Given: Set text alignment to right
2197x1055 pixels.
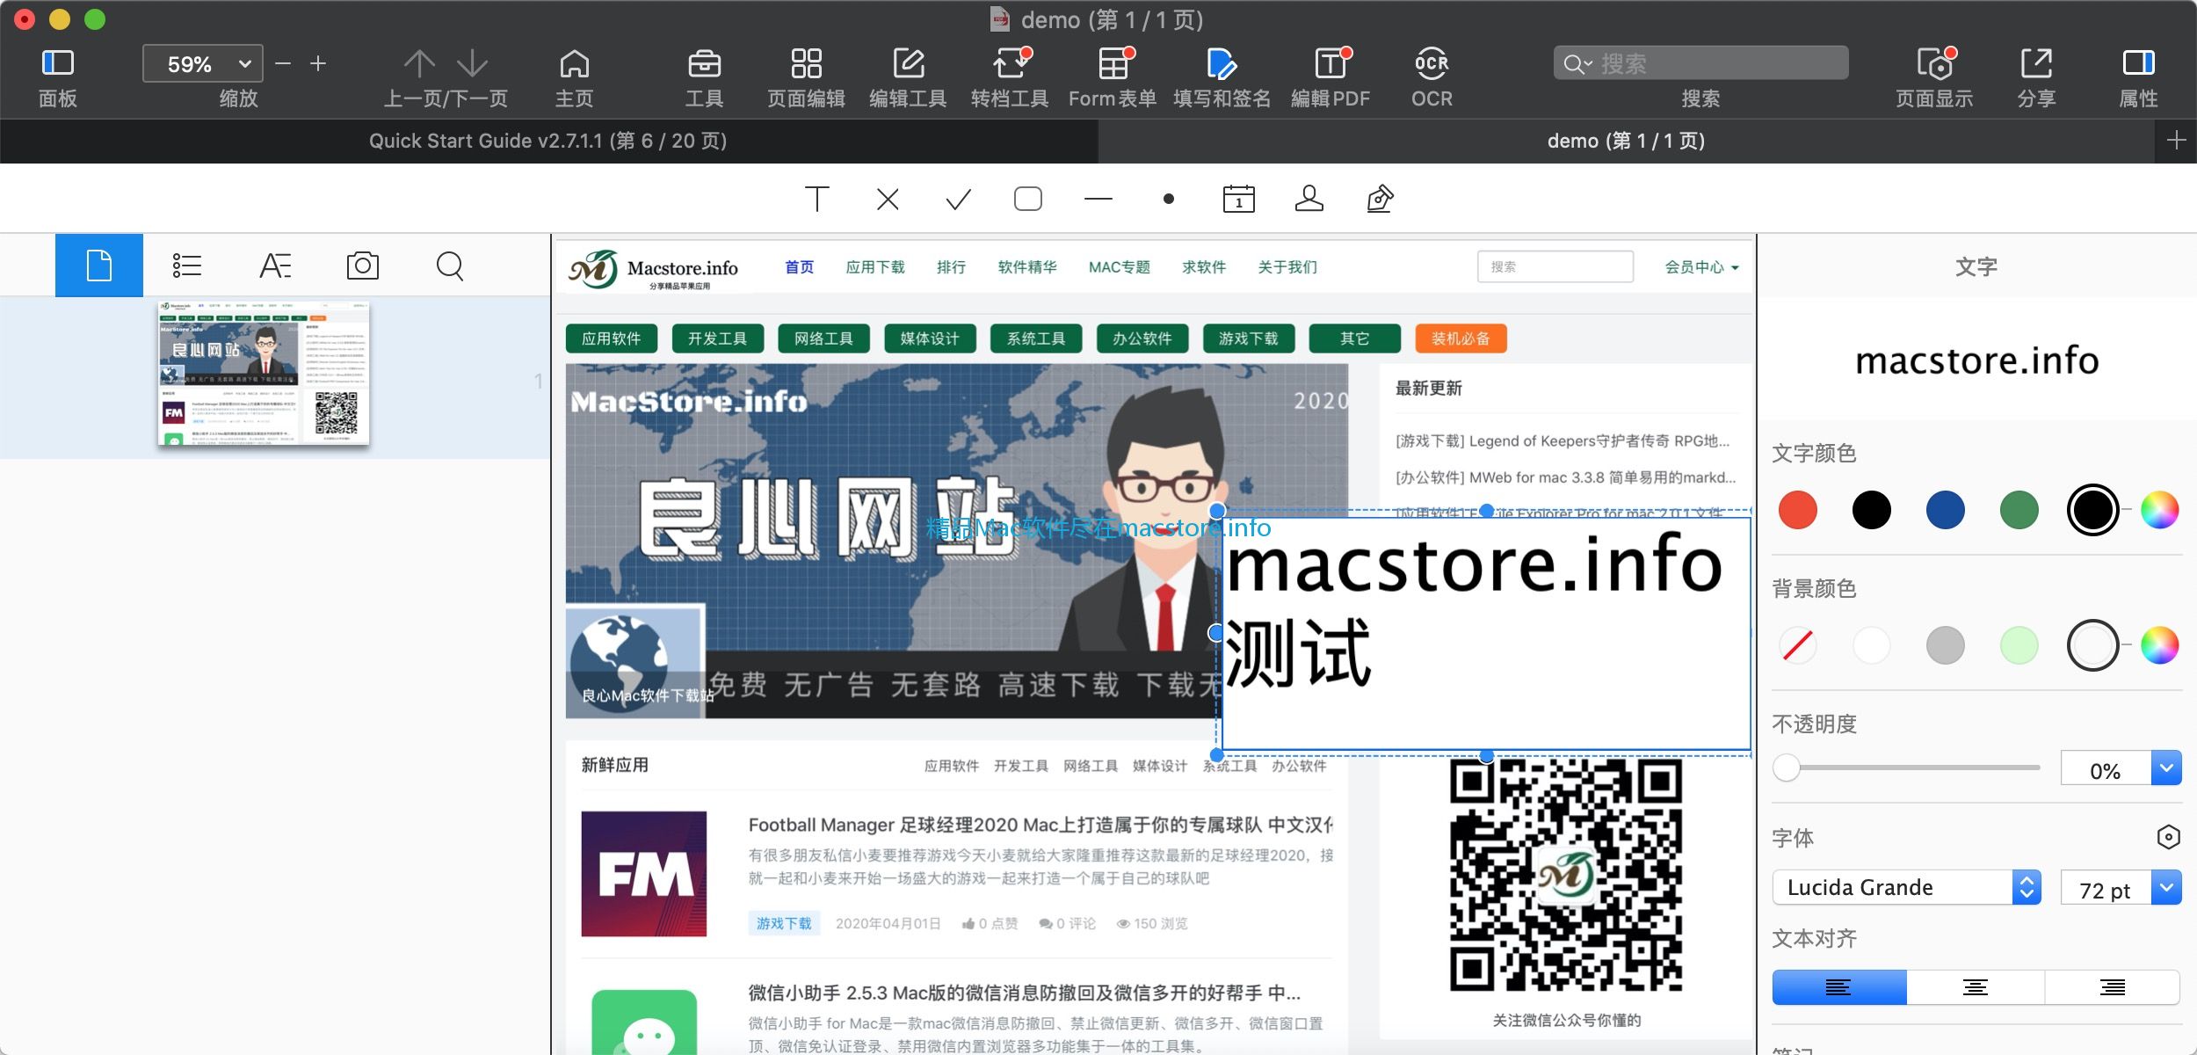Looking at the screenshot, I should pyautogui.click(x=2112, y=987).
